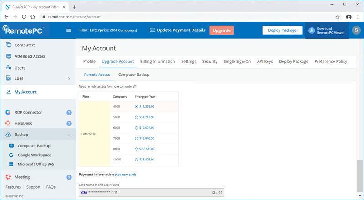Select the 4000 computers $11,398.00 plan
This screenshot has width=364, height=200.
click(136, 107)
